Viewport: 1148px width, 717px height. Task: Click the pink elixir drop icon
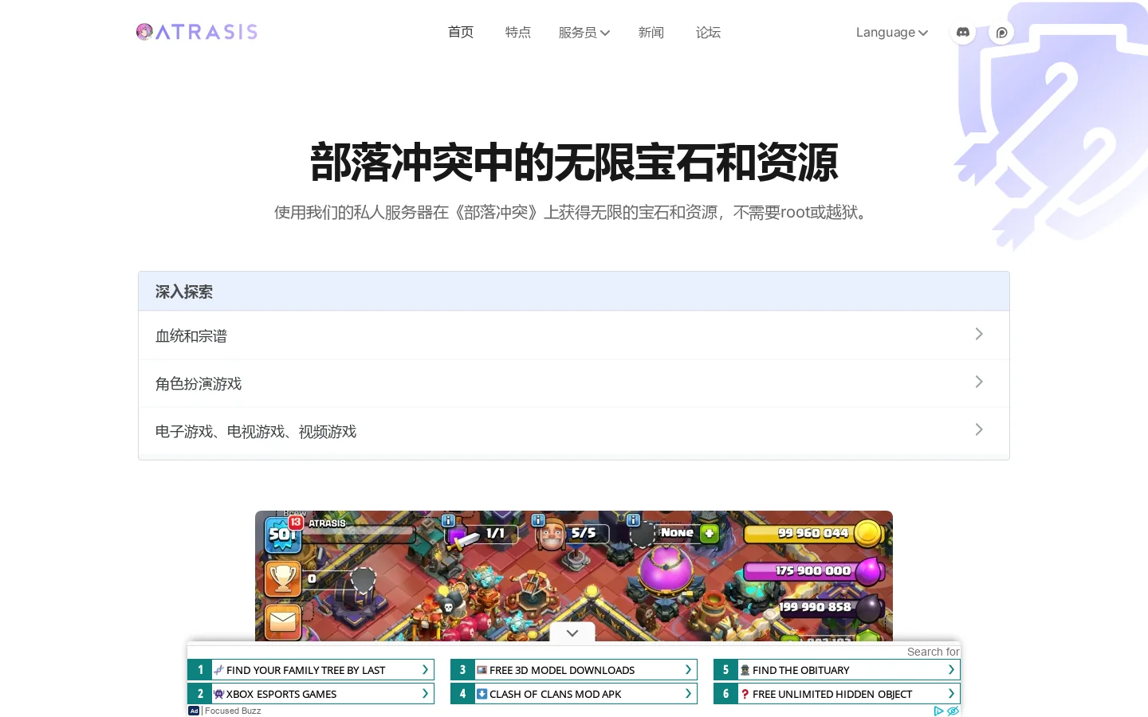pyautogui.click(x=868, y=570)
